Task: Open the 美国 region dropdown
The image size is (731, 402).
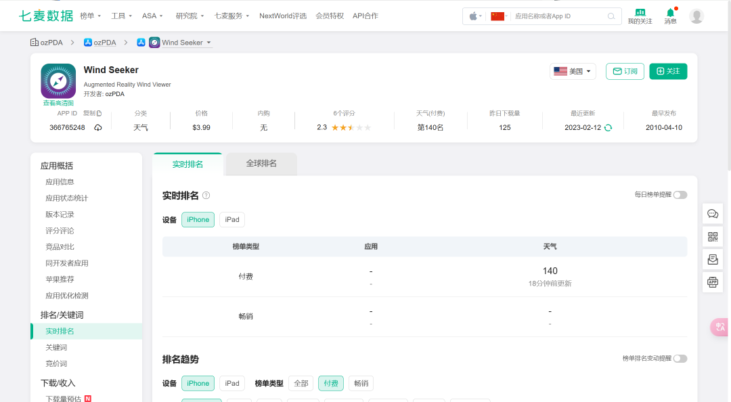Action: coord(573,71)
